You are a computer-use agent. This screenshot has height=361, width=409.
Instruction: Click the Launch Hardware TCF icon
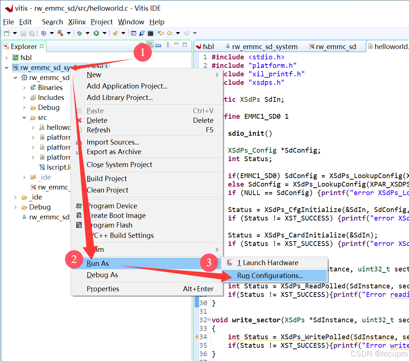(x=229, y=263)
